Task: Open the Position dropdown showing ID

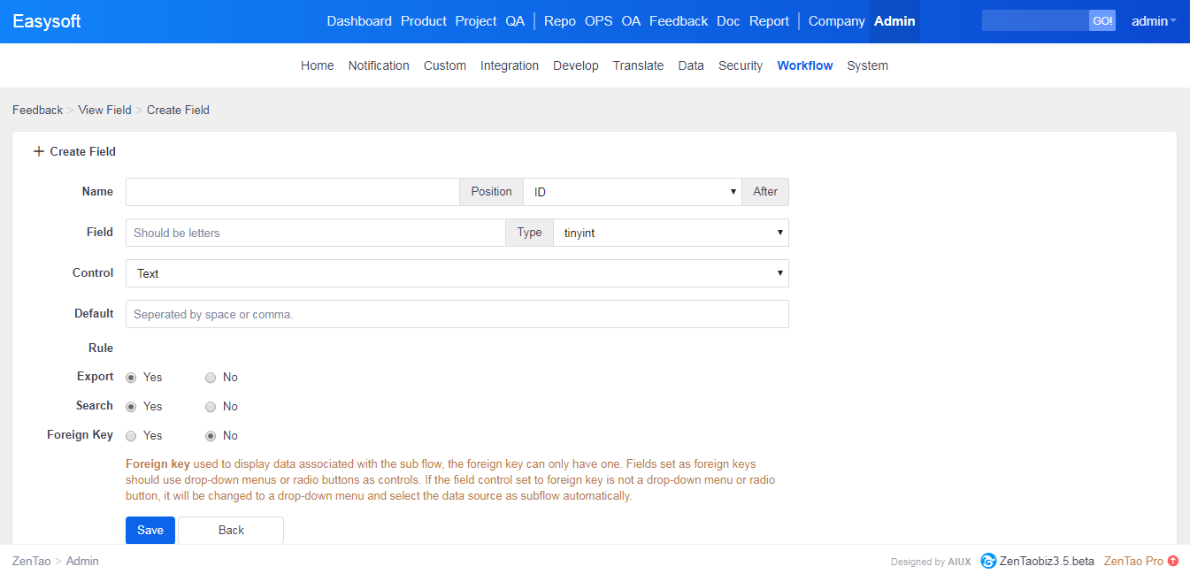Action: pos(633,192)
